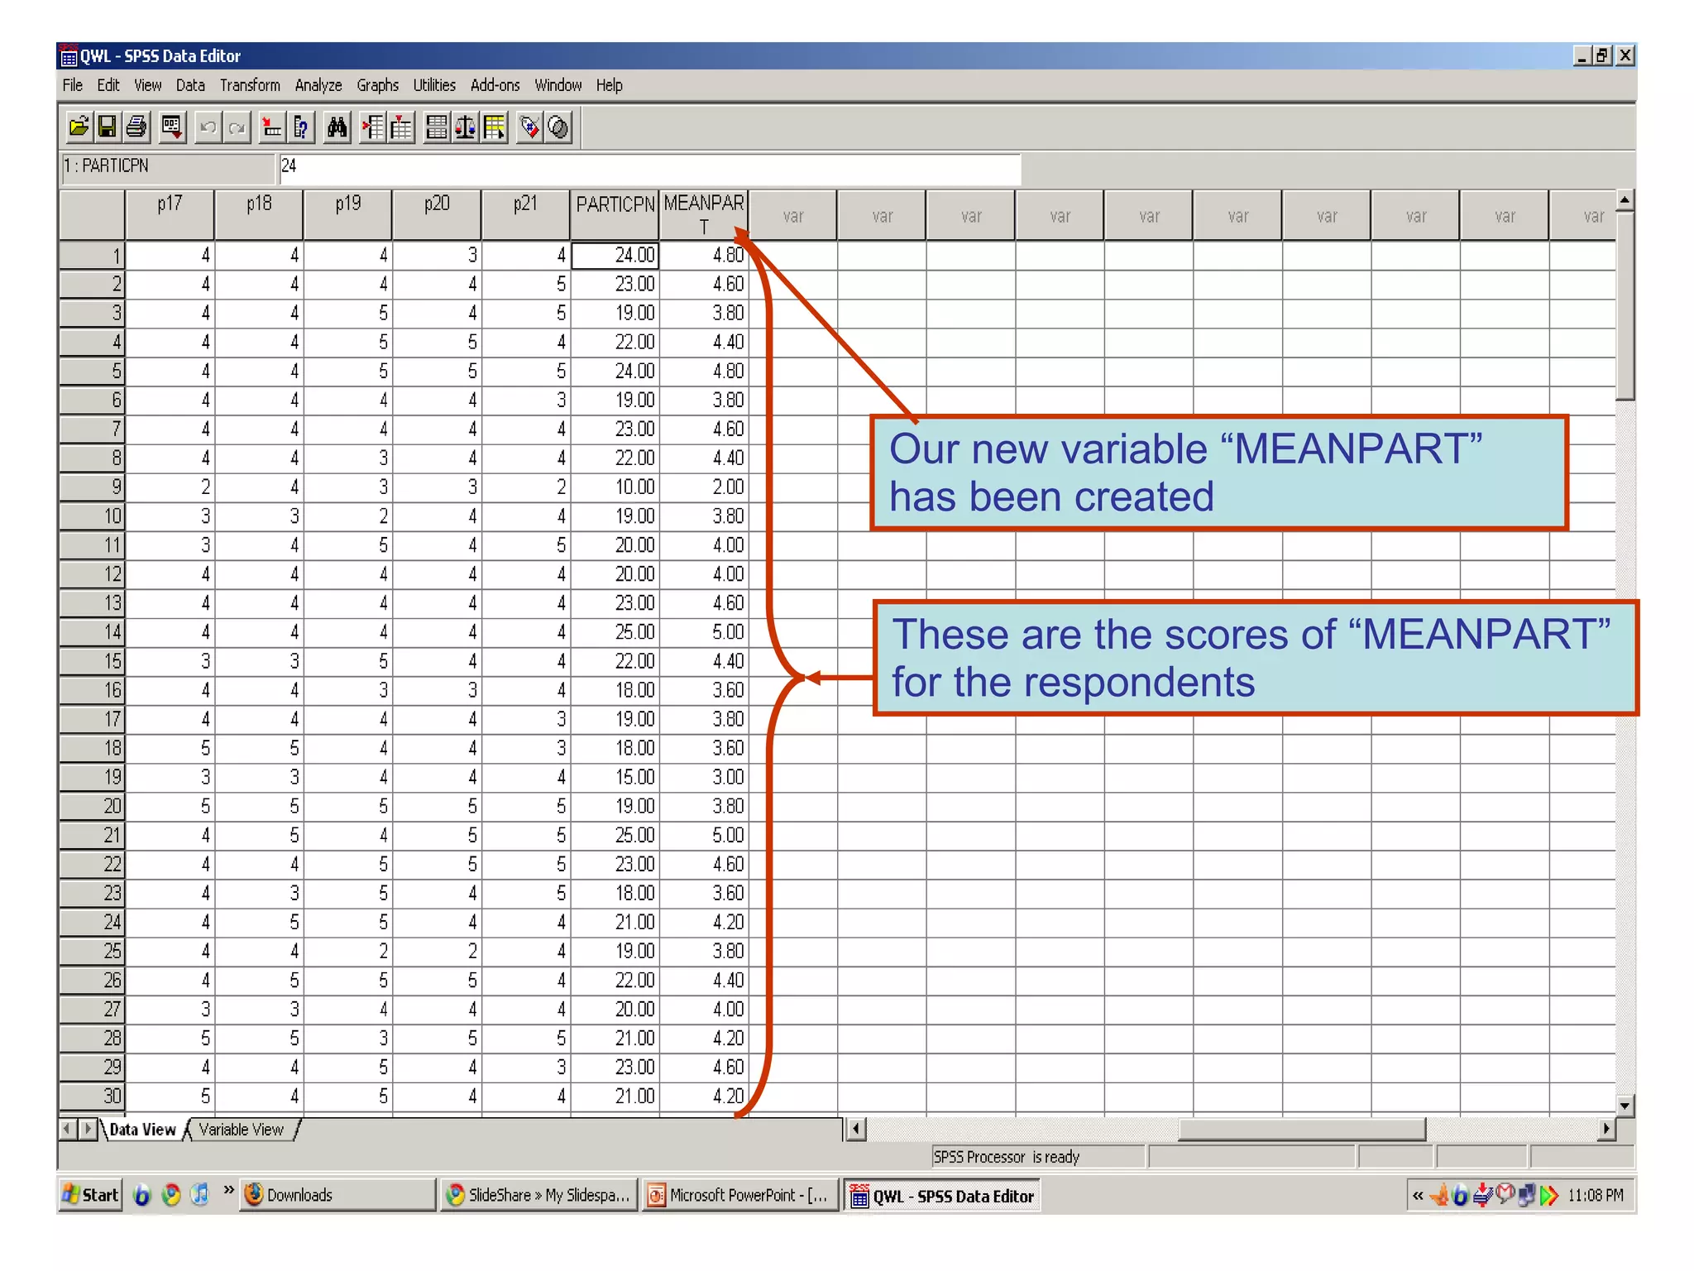Open the Windows Start button

[x=91, y=1195]
